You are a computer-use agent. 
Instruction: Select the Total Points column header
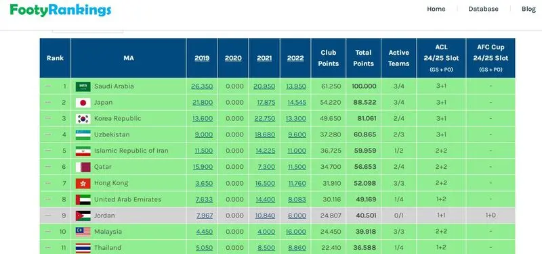click(363, 58)
